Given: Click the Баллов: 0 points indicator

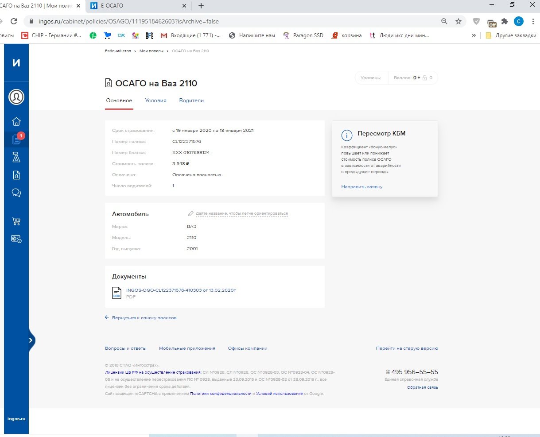Looking at the screenshot, I should coord(413,78).
